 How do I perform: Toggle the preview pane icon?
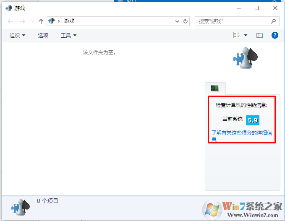pyautogui.click(x=260, y=35)
